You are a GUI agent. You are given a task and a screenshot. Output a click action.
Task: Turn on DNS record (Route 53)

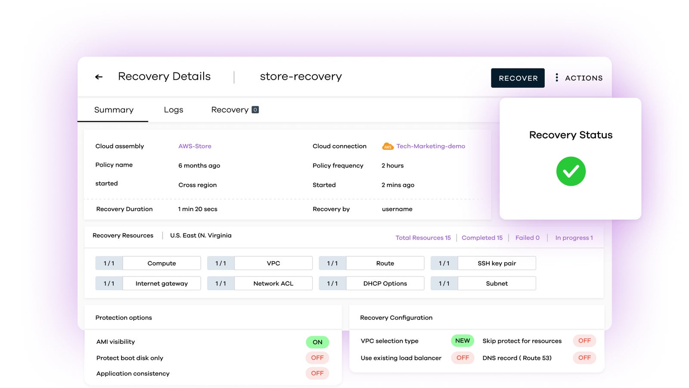click(x=584, y=357)
